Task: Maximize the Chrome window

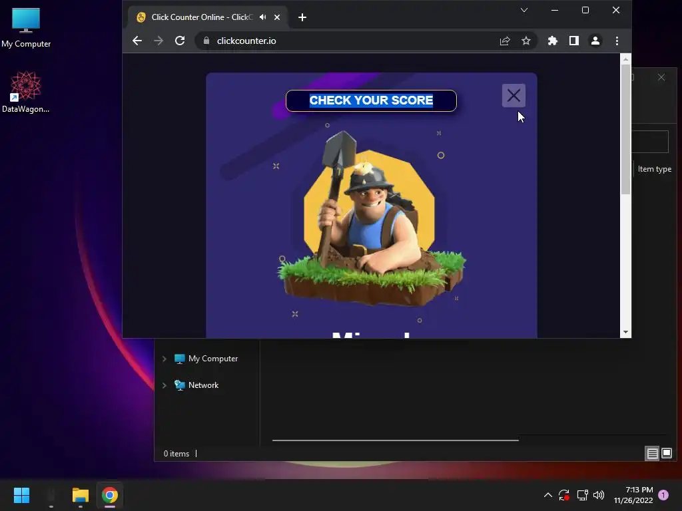Action: point(585,10)
